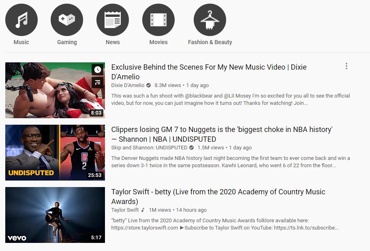This screenshot has width=370, height=251.
Task: Open the Gaming category icon
Action: click(x=67, y=20)
